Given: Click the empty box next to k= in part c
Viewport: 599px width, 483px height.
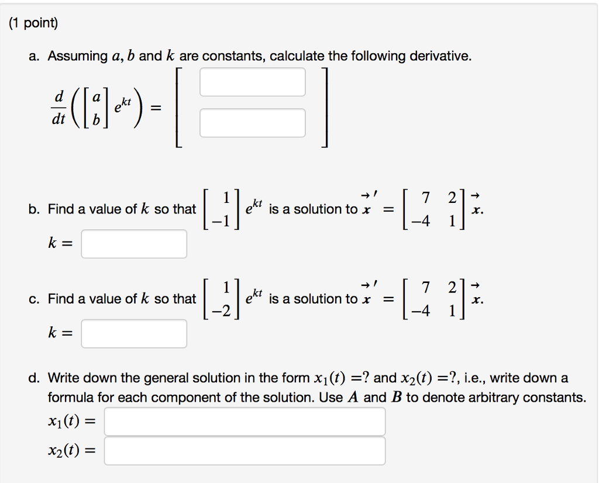Looking at the screenshot, I should click(x=133, y=333).
